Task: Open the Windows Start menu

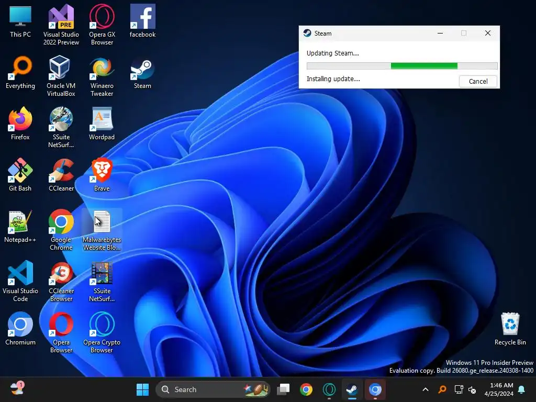Action: point(142,389)
